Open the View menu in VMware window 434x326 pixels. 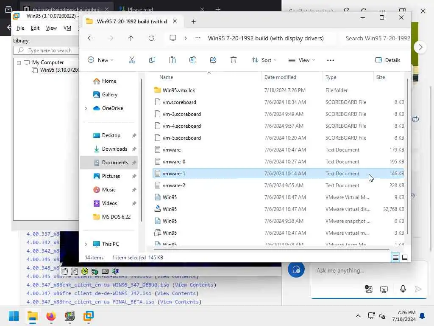click(x=51, y=28)
